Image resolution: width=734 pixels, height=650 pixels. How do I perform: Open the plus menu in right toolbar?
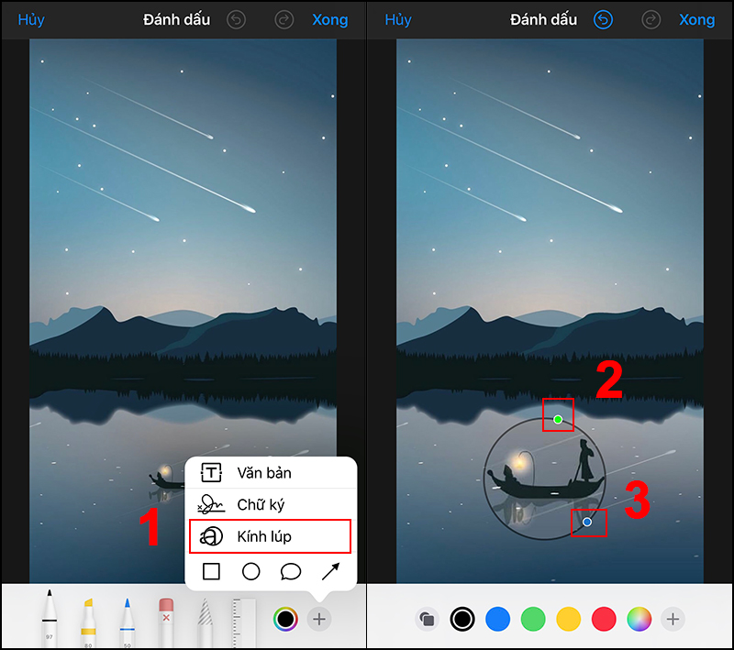[x=673, y=620]
